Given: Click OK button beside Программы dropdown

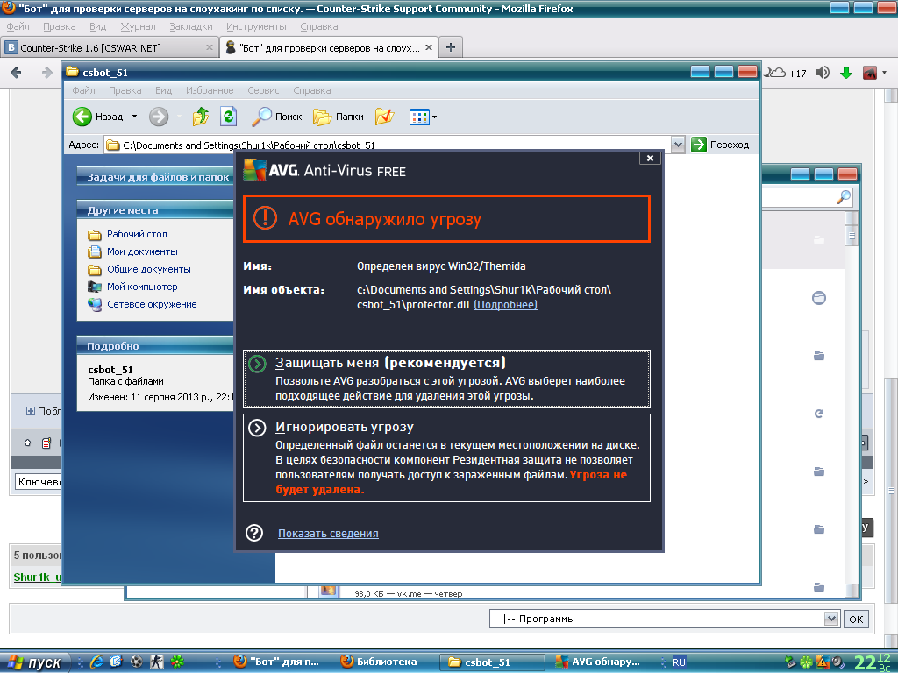Looking at the screenshot, I should pos(856,620).
